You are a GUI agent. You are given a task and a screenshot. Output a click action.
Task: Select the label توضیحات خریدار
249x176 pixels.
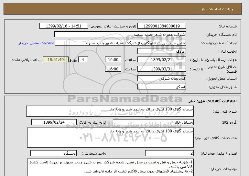[223, 169]
